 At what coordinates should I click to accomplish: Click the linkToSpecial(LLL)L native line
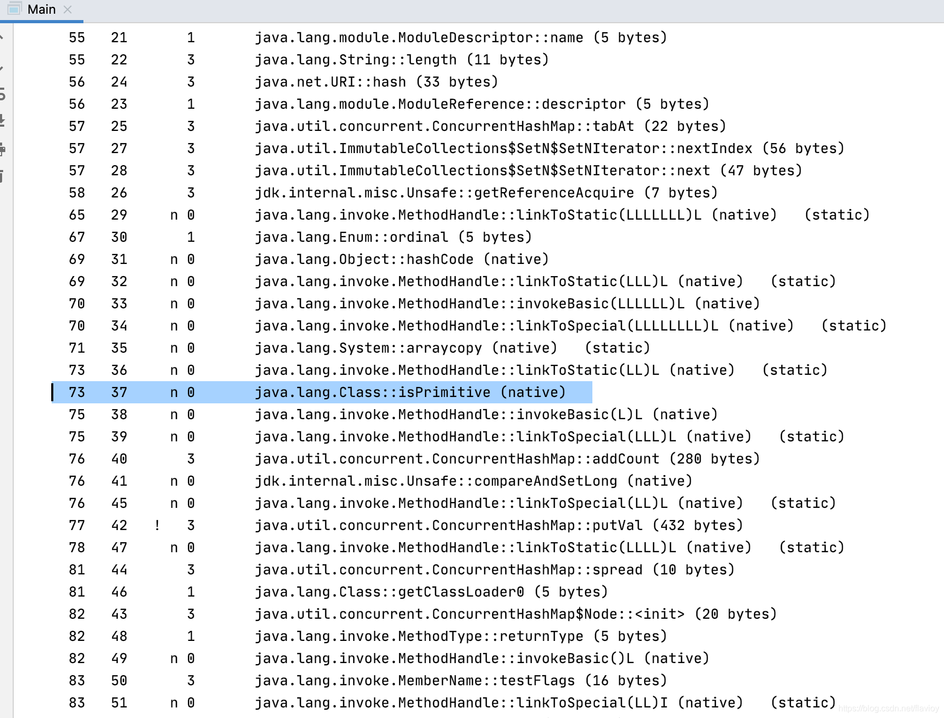click(x=550, y=437)
